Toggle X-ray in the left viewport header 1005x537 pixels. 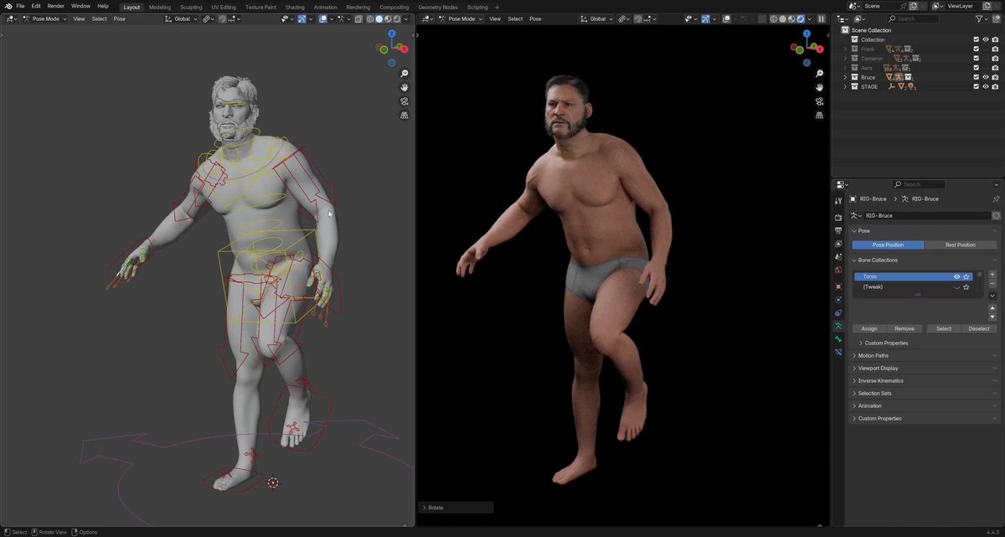[358, 18]
